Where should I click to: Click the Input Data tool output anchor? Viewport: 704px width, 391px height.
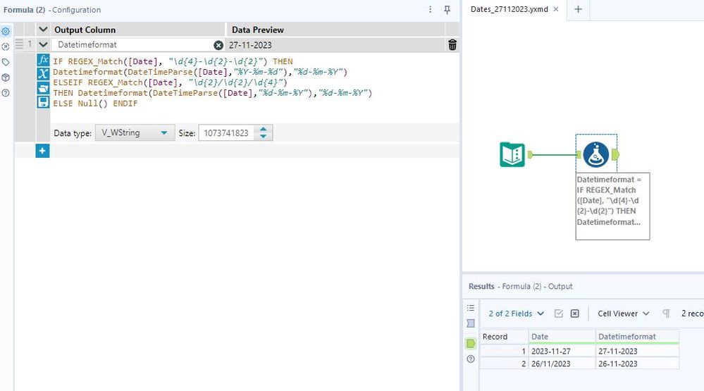(530, 154)
